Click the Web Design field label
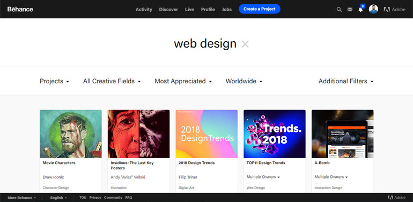The image size is (413, 202). pos(256,188)
